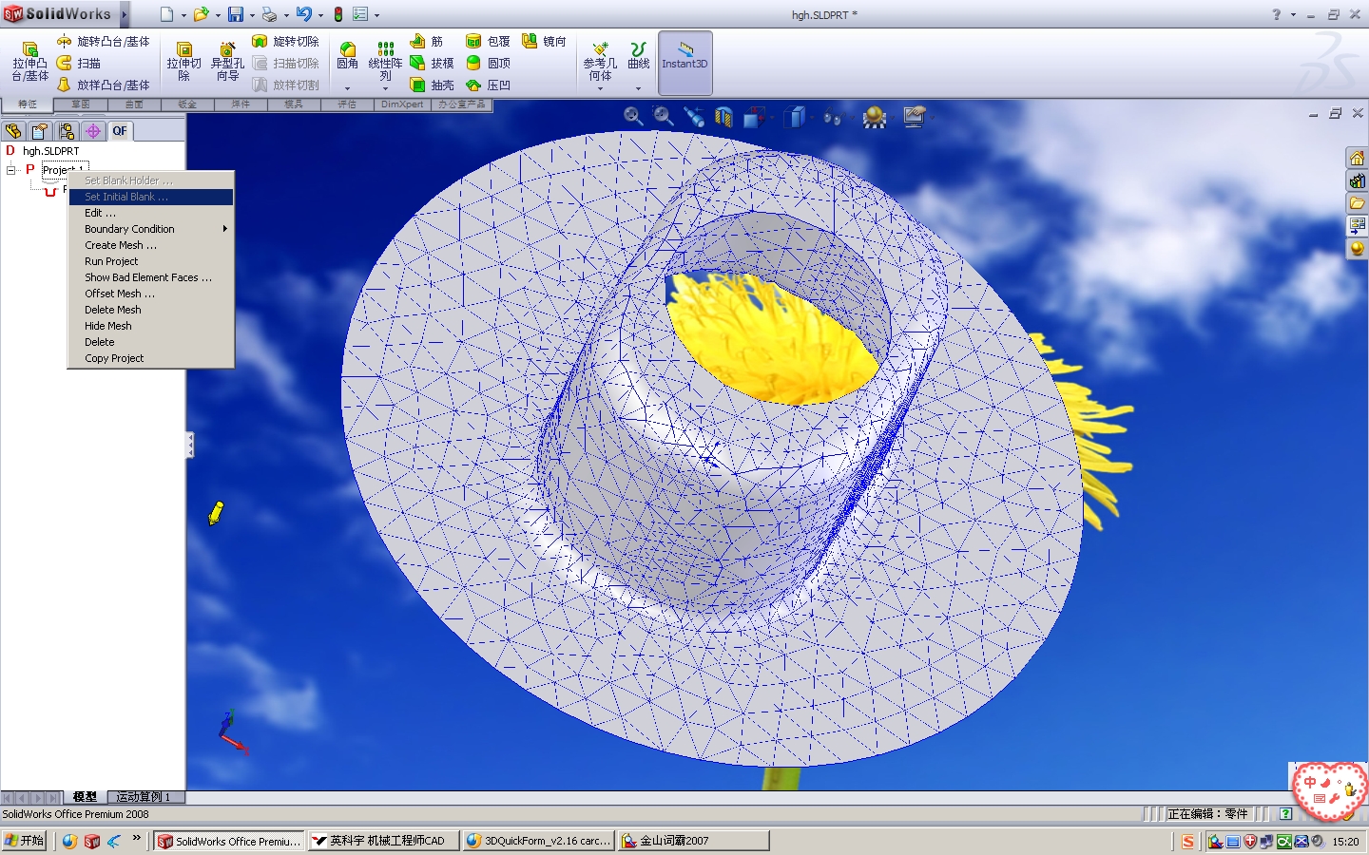
Task: Expand the Linear Pattern dropdown arrow
Action: [x=385, y=88]
